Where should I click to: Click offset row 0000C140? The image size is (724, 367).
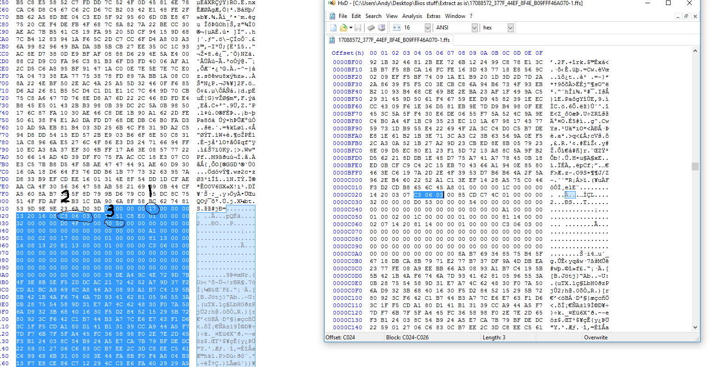(348, 327)
